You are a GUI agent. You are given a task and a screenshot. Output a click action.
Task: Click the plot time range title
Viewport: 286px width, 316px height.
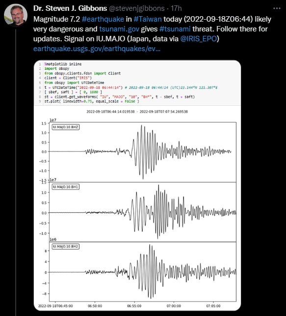137,112
